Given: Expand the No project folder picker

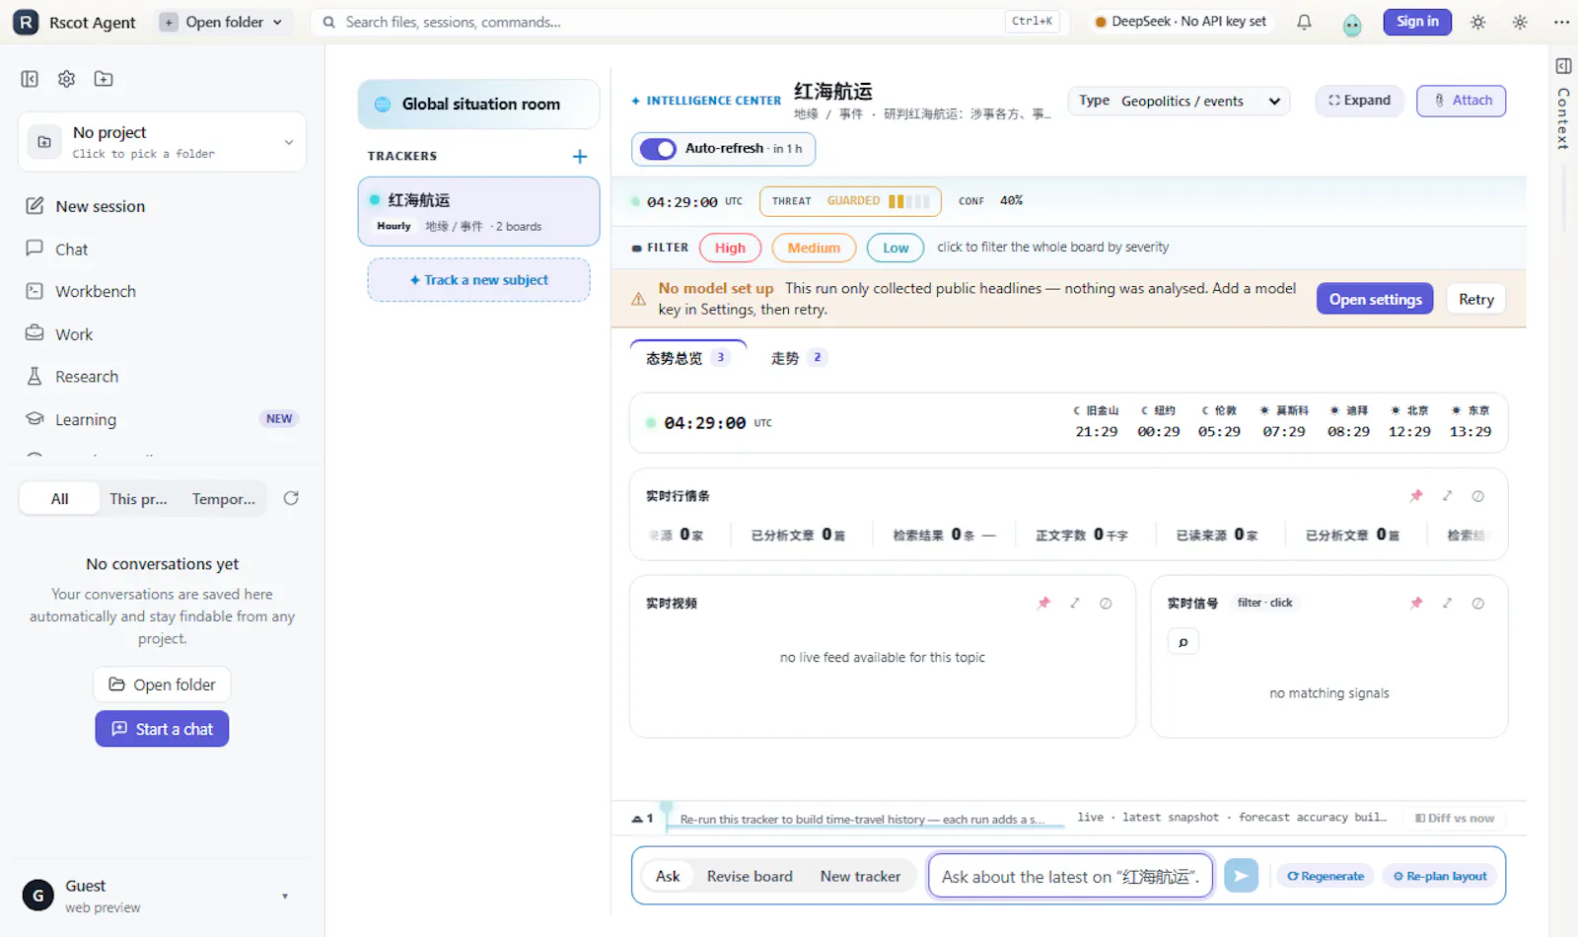Looking at the screenshot, I should (x=162, y=142).
